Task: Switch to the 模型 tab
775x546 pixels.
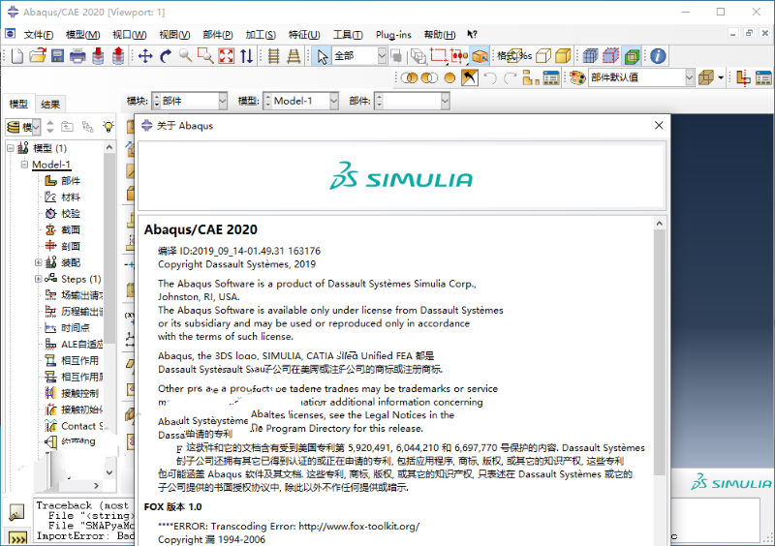Action: [x=18, y=104]
